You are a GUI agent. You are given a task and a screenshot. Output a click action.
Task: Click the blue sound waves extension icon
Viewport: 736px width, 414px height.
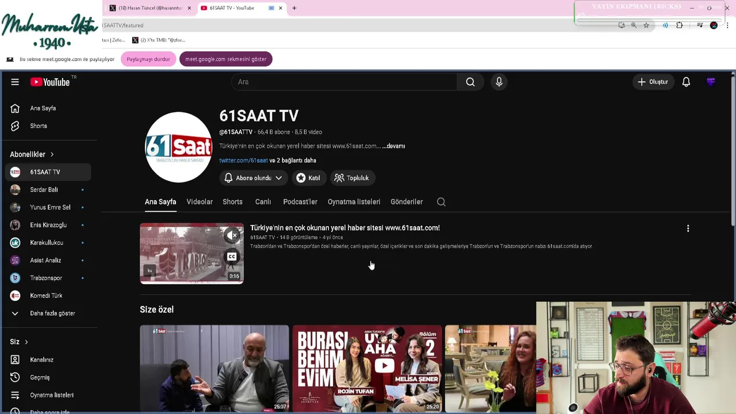[x=665, y=25]
